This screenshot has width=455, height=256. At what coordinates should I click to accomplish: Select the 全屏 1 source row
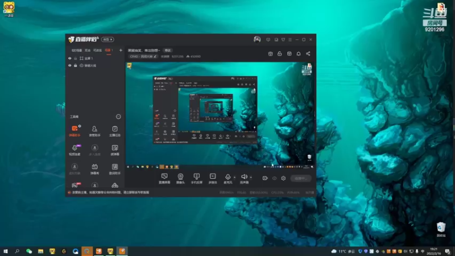[x=95, y=59]
